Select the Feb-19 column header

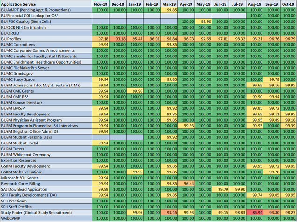152,4
